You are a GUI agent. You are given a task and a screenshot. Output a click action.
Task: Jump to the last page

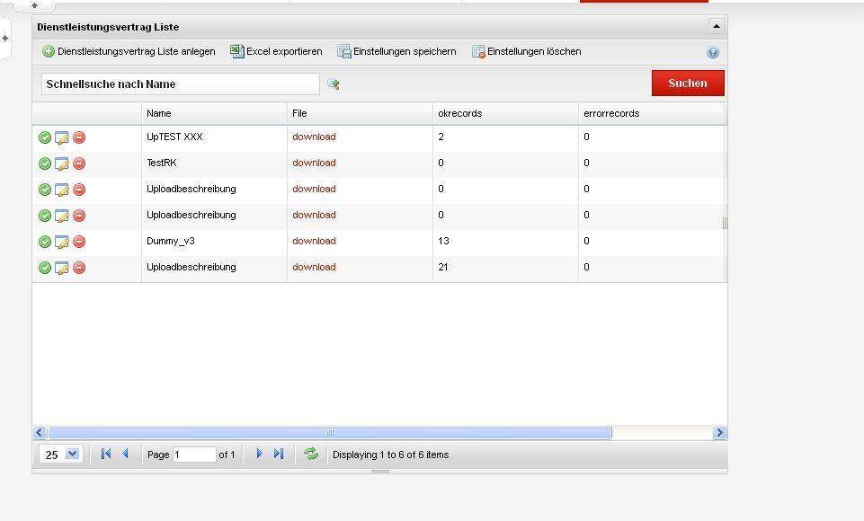point(279,454)
